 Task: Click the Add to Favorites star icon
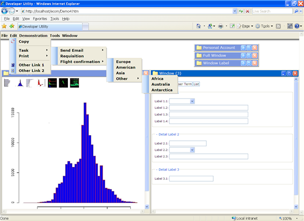point(12,26)
